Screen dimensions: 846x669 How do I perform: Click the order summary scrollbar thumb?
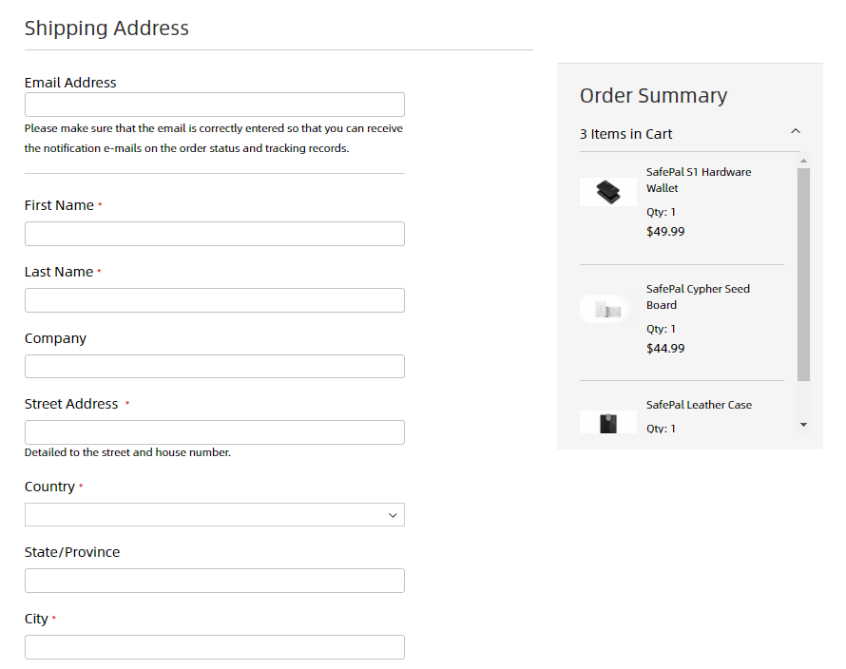[803, 274]
